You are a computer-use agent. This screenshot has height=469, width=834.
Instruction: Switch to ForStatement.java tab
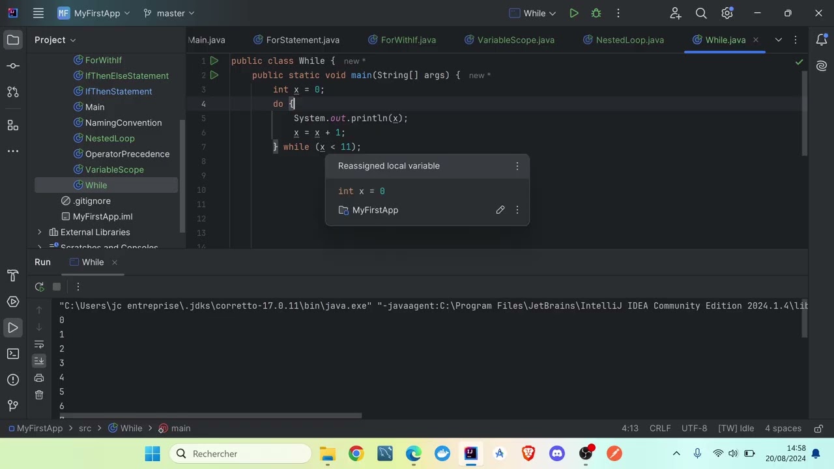pos(296,40)
